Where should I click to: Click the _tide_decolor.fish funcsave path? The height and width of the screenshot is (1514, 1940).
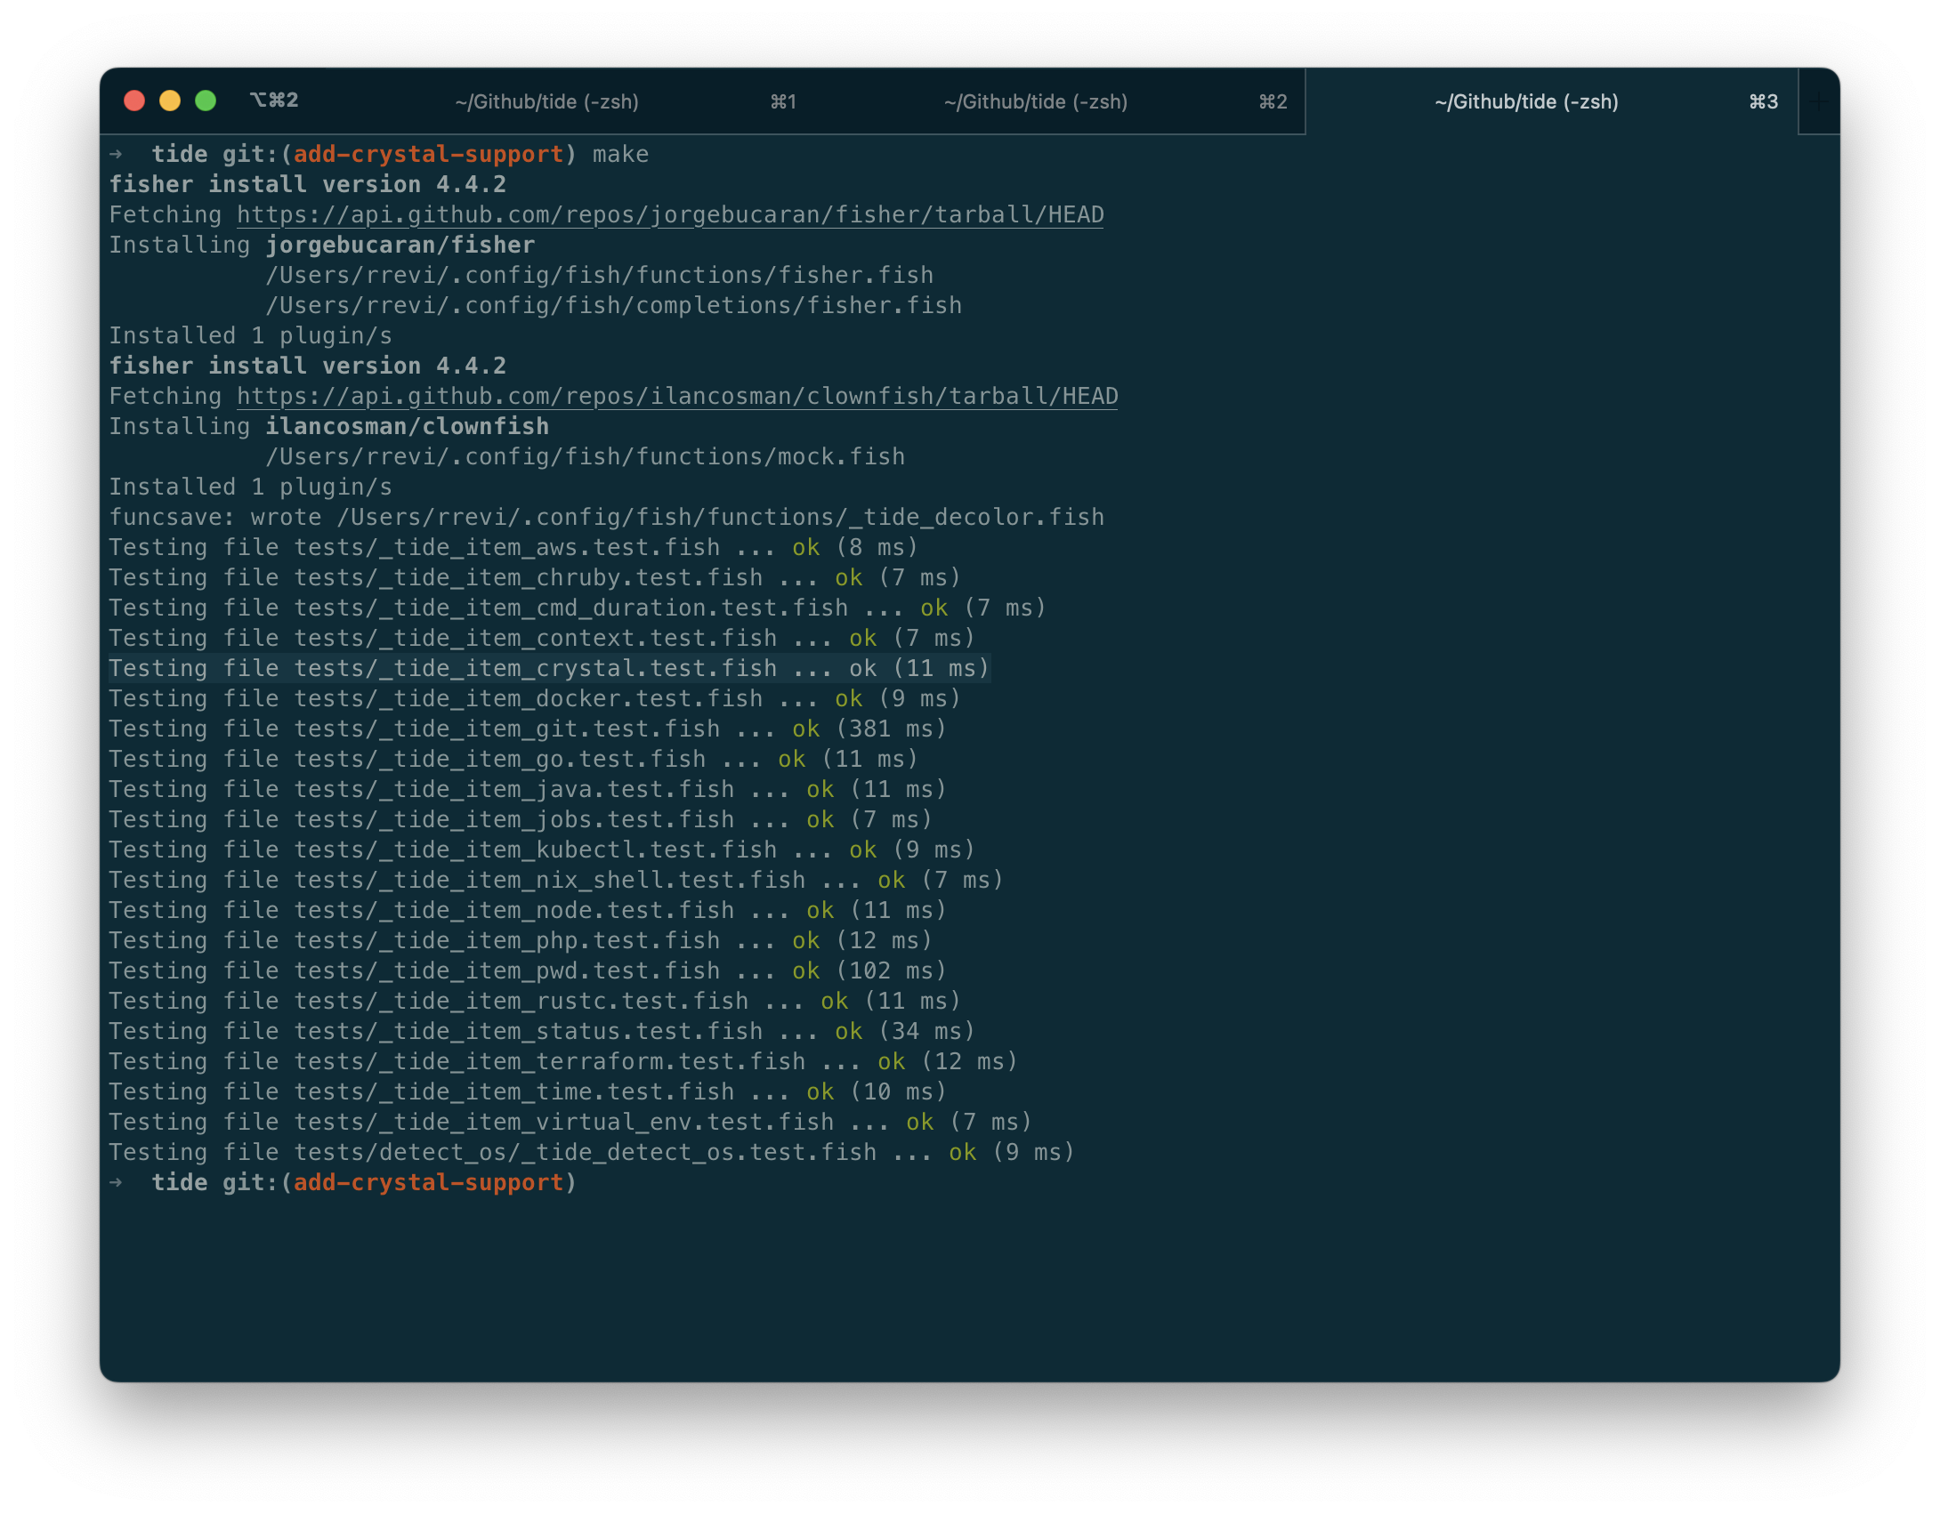pyautogui.click(x=719, y=518)
